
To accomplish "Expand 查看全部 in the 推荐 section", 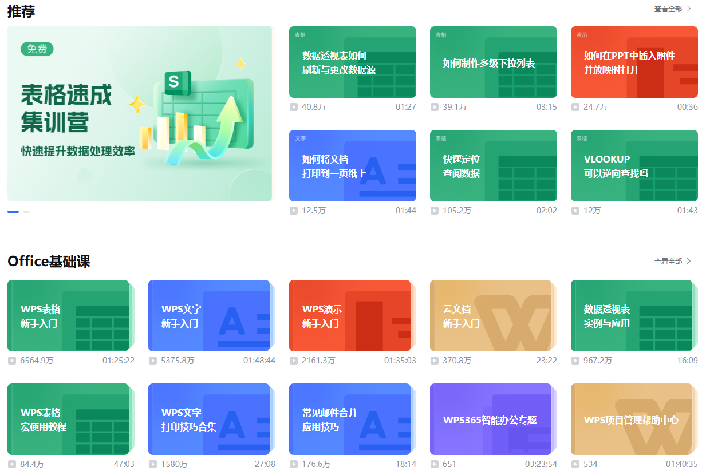I will [673, 9].
